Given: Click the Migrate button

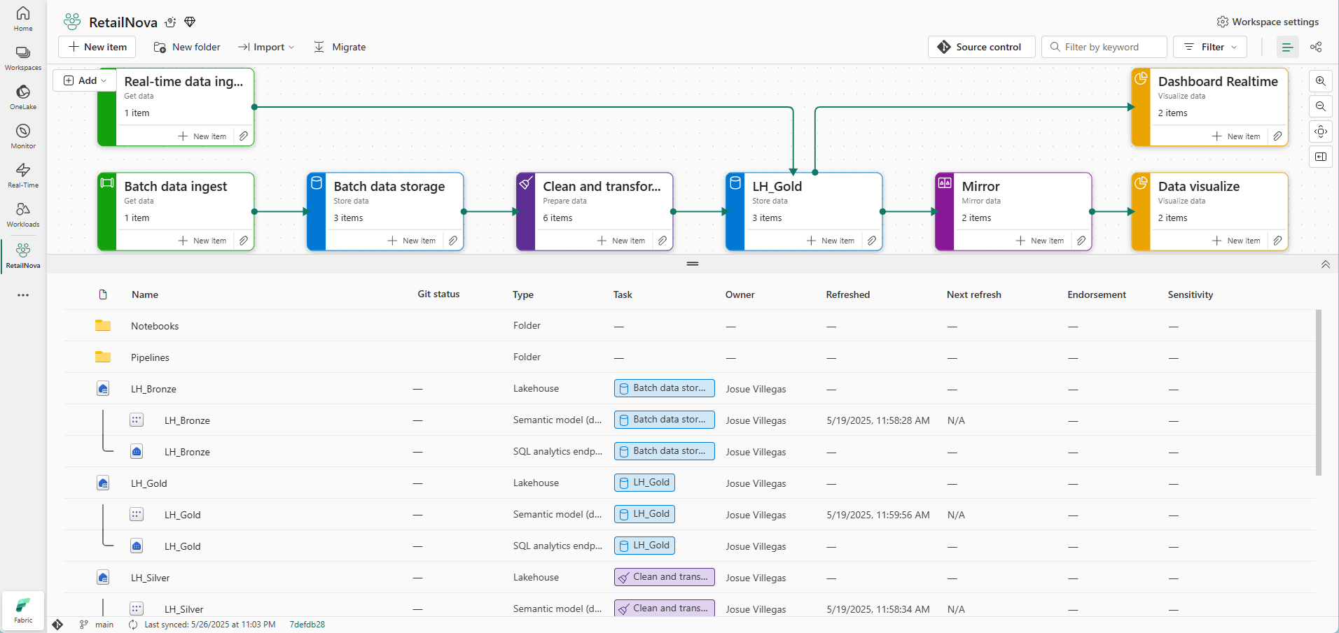Looking at the screenshot, I should coord(340,47).
